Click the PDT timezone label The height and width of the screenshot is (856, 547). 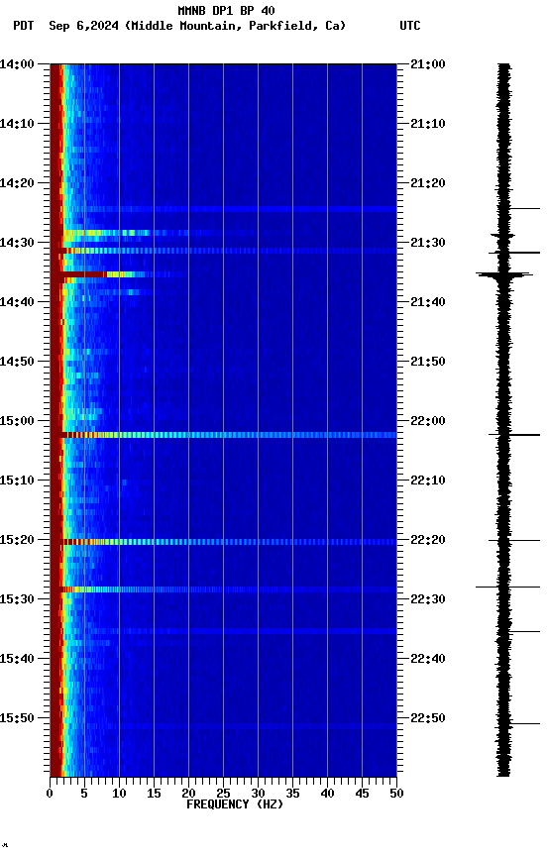tap(24, 26)
